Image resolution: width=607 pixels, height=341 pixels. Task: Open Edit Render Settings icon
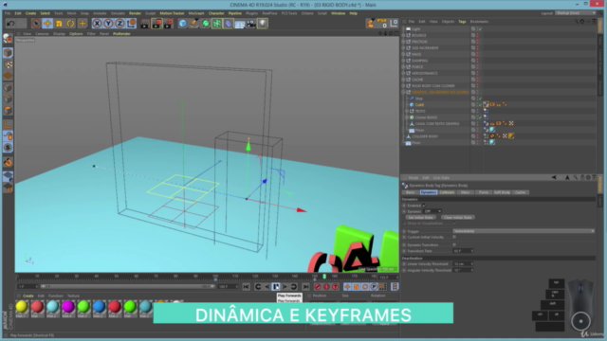point(168,24)
